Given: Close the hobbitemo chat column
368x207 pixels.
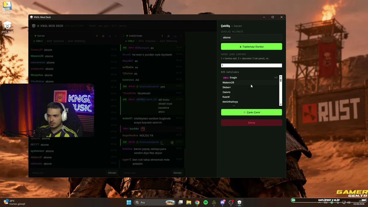Looking at the screenshot, I should (x=181, y=36).
